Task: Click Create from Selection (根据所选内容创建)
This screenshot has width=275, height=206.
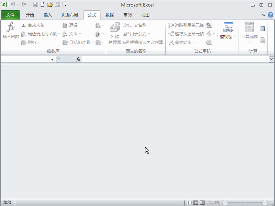Action: click(x=144, y=42)
